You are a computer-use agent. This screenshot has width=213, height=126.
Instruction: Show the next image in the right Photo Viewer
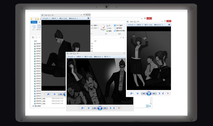(x=154, y=93)
